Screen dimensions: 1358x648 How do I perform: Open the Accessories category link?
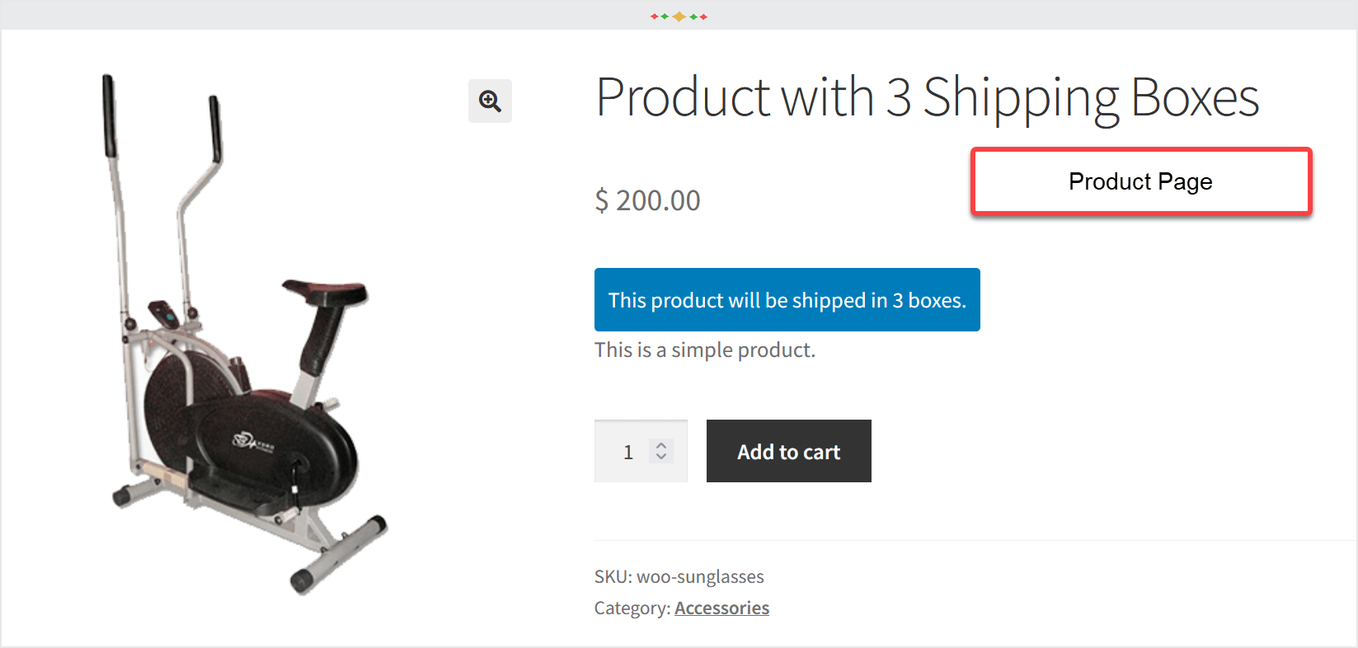(x=721, y=608)
